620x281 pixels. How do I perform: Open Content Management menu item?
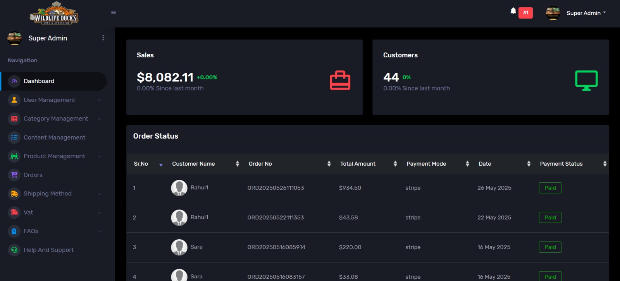pos(54,137)
